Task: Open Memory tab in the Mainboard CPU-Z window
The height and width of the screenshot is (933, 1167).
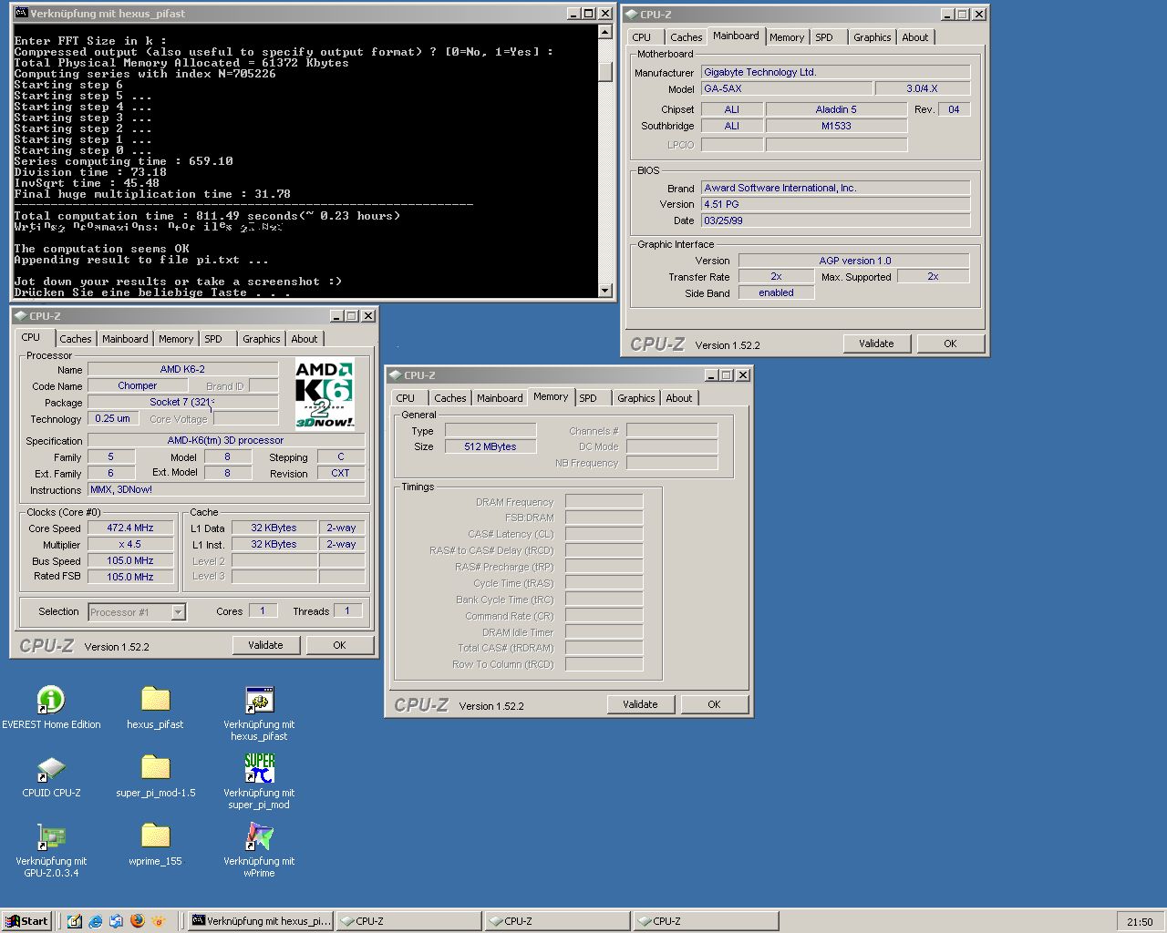Action: click(787, 37)
